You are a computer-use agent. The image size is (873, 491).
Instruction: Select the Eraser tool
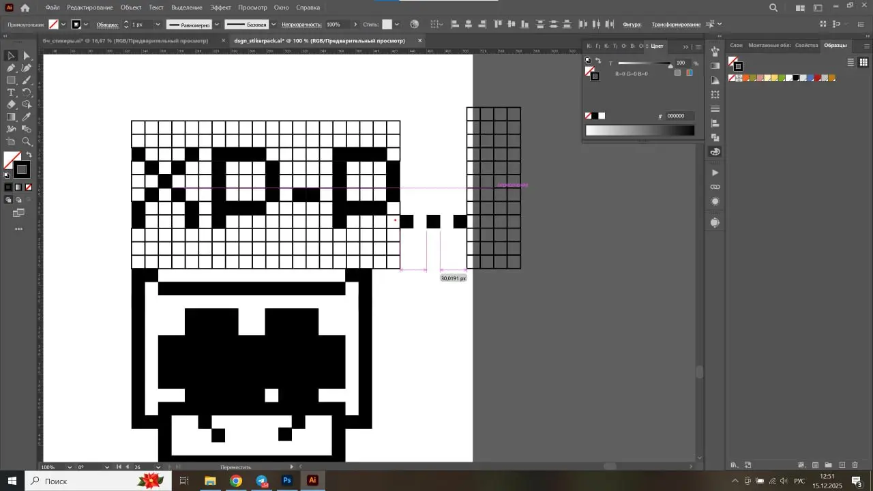(x=12, y=105)
